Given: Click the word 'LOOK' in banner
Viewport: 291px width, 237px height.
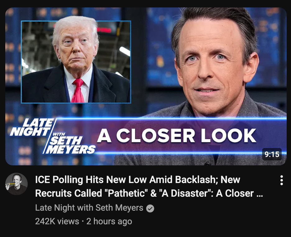Looking at the screenshot, I should coord(228,136).
